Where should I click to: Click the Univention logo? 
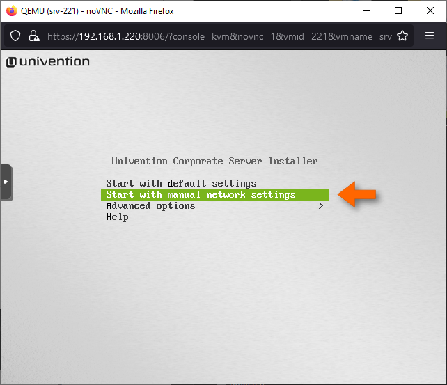(x=48, y=62)
